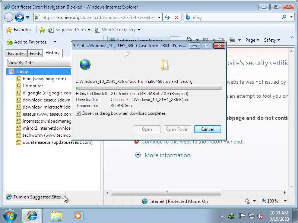The height and width of the screenshot is (223, 298).
Task: Click the Action Center flag icon
Action: (242, 216)
